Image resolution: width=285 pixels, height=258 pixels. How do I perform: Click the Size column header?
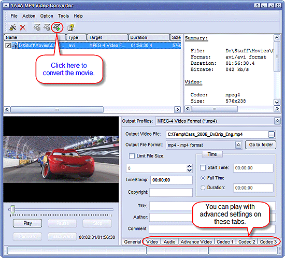click(x=176, y=37)
